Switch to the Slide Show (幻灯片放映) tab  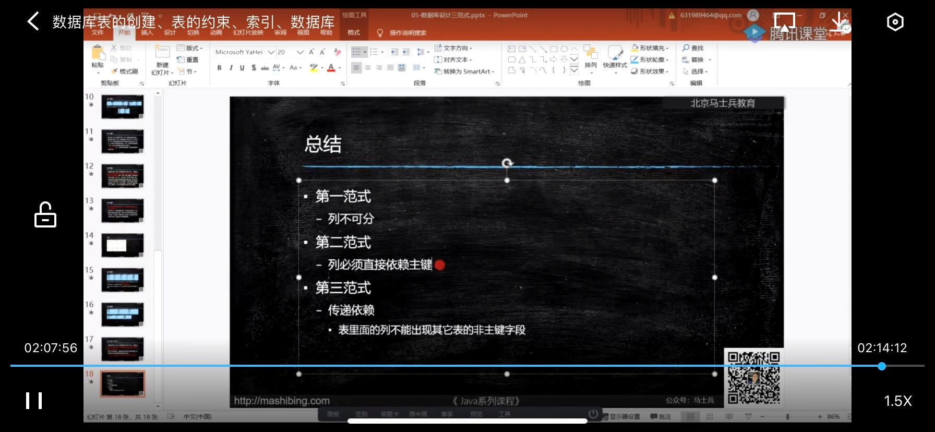click(248, 32)
